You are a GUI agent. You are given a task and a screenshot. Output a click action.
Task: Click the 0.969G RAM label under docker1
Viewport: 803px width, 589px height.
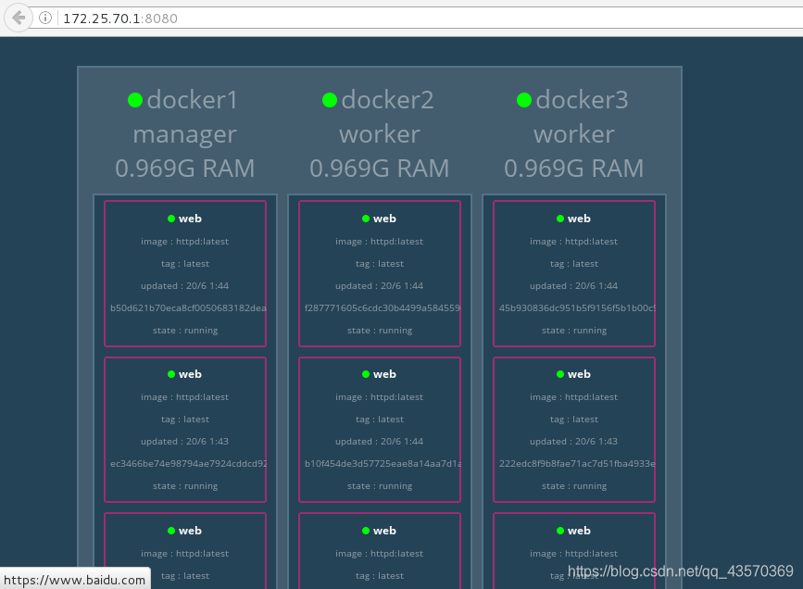[184, 168]
